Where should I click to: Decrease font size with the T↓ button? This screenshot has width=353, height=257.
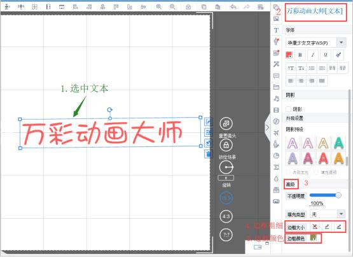pyautogui.click(x=301, y=68)
